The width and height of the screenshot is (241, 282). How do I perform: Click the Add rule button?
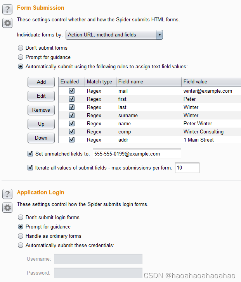coord(41,82)
